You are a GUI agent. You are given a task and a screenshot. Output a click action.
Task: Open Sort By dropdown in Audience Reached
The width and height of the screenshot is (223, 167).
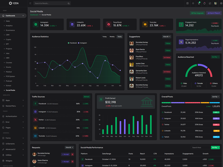tap(215, 57)
